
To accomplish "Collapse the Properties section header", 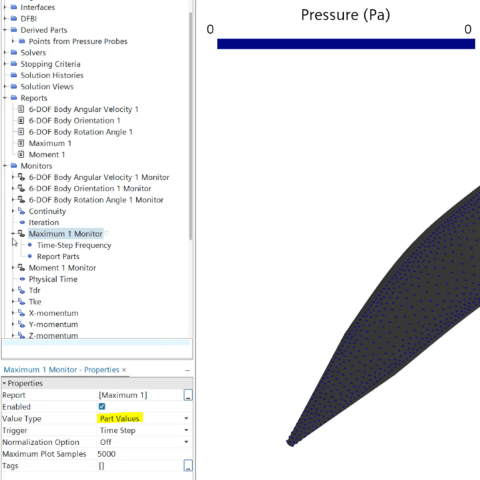I will click(4, 383).
